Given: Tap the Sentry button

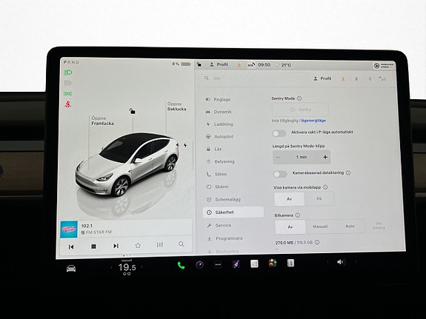Looking at the screenshot, I should (300, 110).
